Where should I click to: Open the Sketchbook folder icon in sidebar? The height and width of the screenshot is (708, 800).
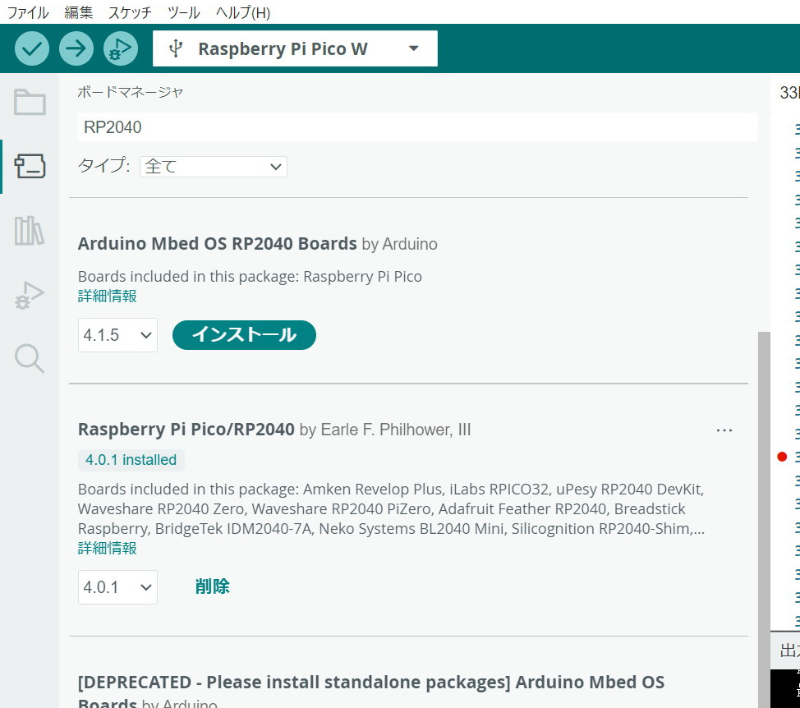pos(30,102)
